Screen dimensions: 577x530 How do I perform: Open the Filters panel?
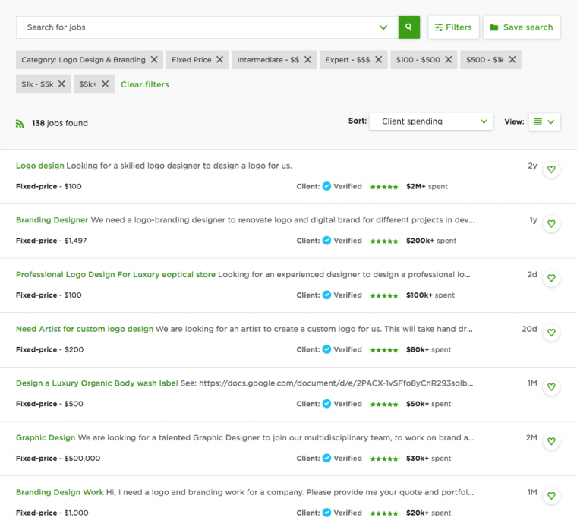click(453, 27)
